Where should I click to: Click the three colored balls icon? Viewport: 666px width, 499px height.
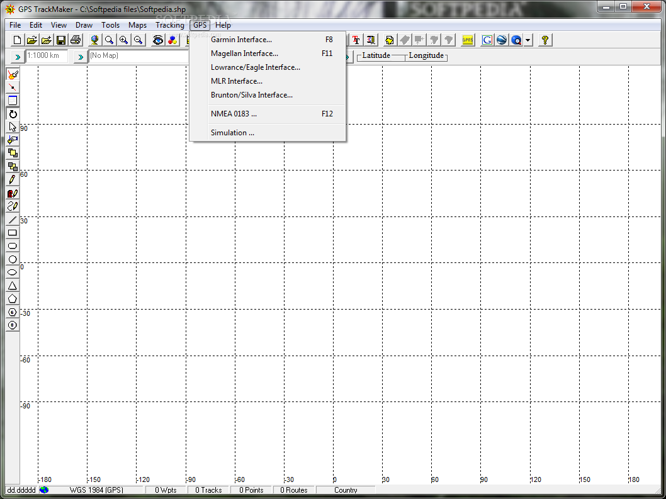click(172, 40)
